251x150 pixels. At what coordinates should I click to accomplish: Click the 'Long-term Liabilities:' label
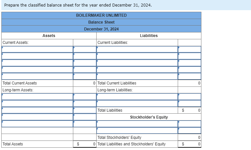point(115,90)
